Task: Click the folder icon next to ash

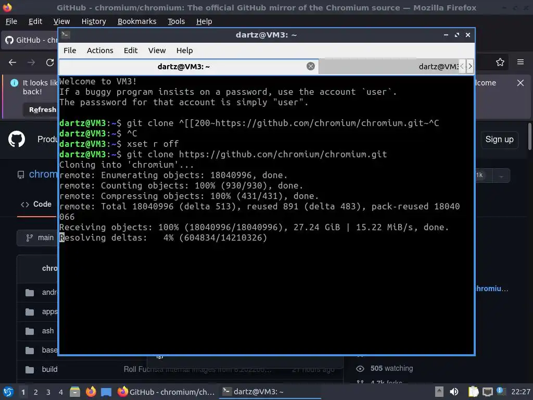Action: 30,331
